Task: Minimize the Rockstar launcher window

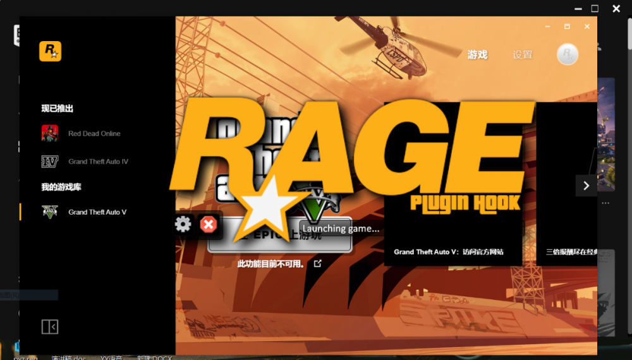Action: click(x=548, y=27)
